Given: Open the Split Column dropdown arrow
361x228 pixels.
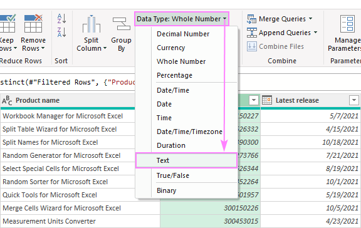Looking at the screenshot, I should (105, 48).
